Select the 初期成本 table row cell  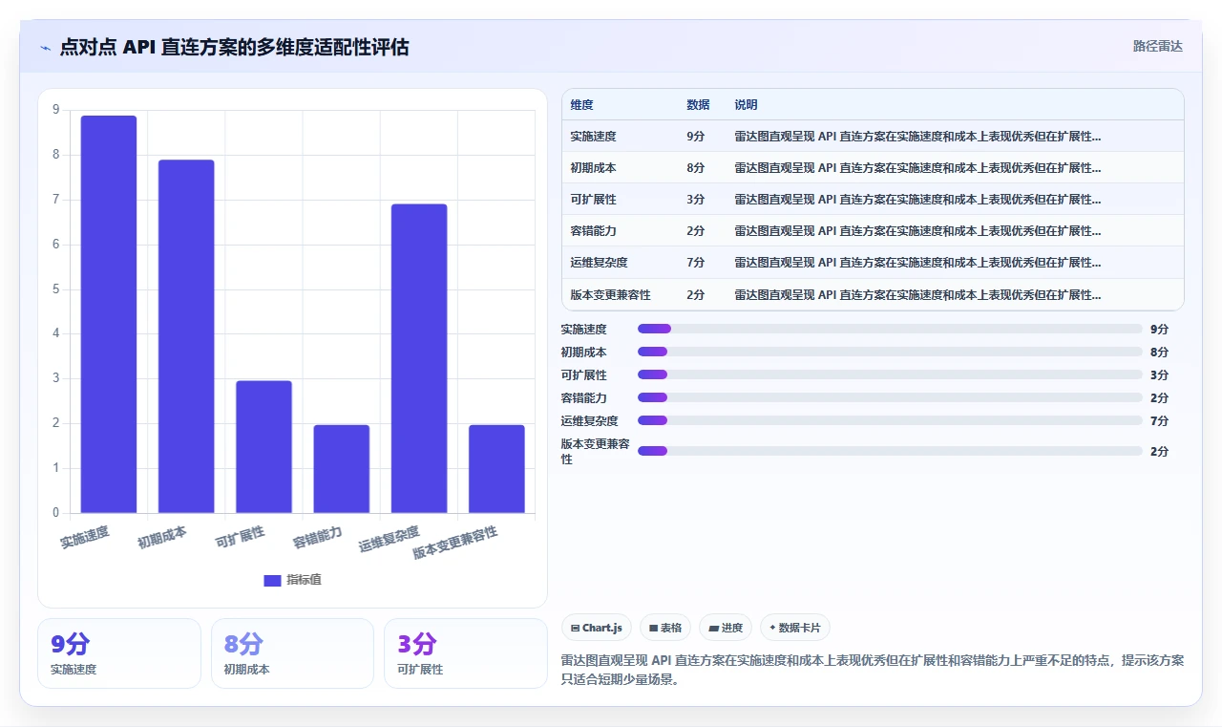tap(593, 168)
